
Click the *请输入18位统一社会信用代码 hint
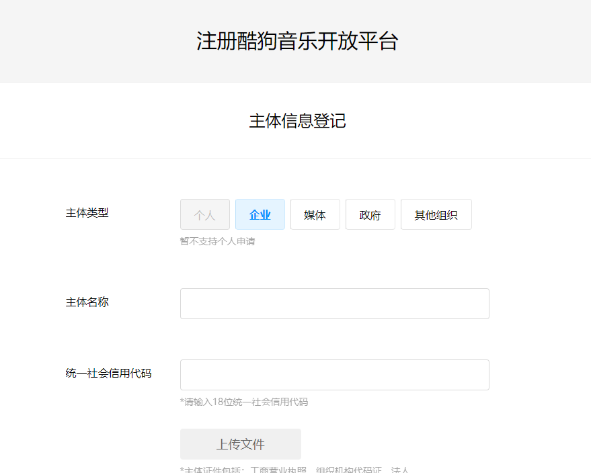pos(244,402)
